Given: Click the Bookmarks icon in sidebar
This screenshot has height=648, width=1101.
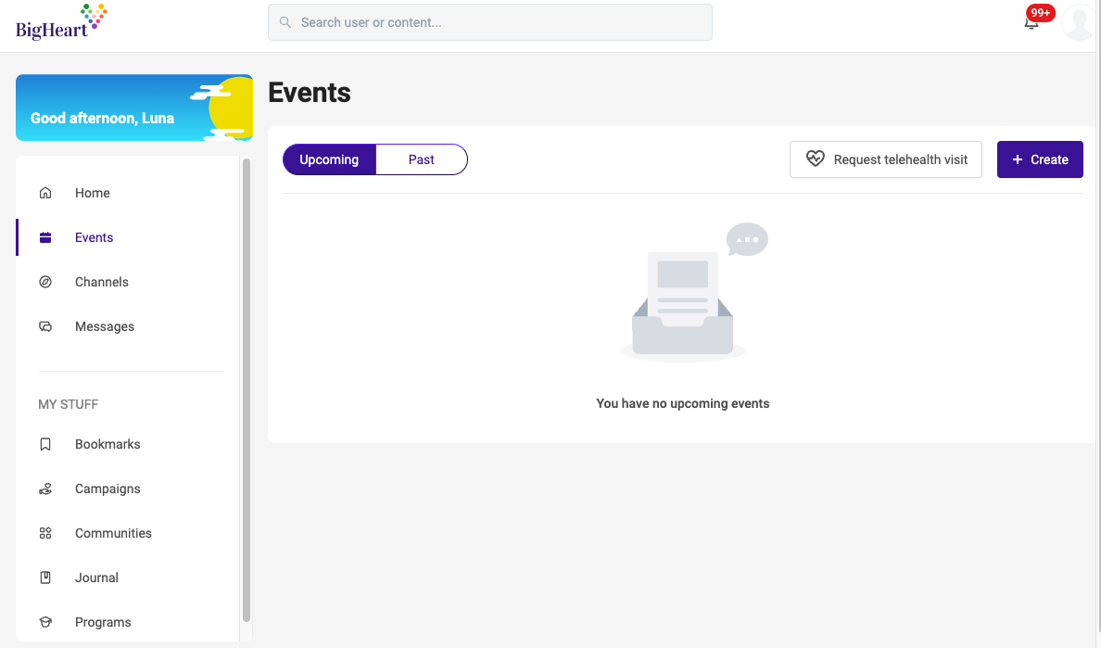Looking at the screenshot, I should [x=45, y=444].
